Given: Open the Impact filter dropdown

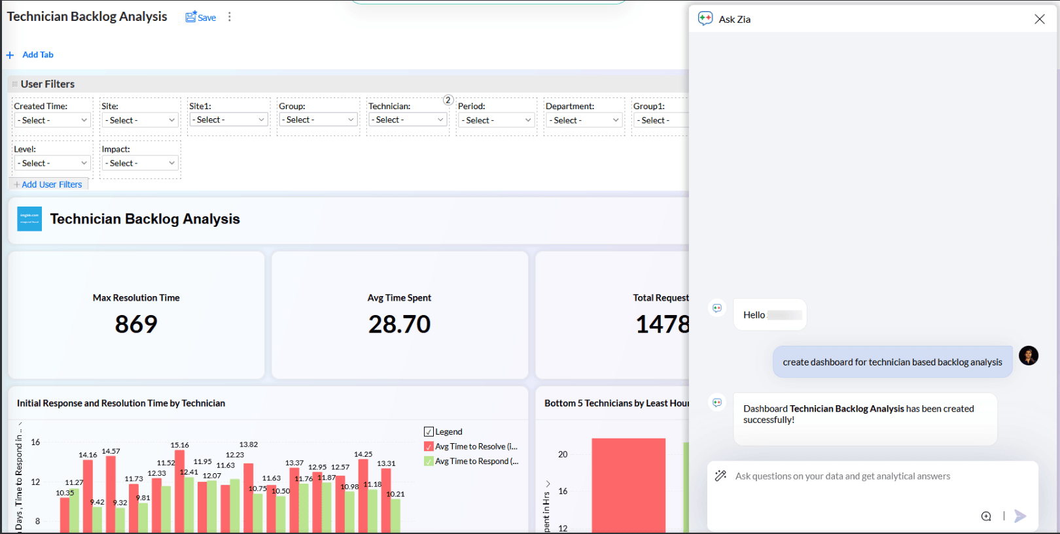Looking at the screenshot, I should click(140, 163).
